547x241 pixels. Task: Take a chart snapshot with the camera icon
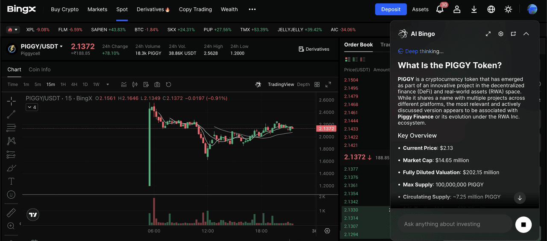157,84
